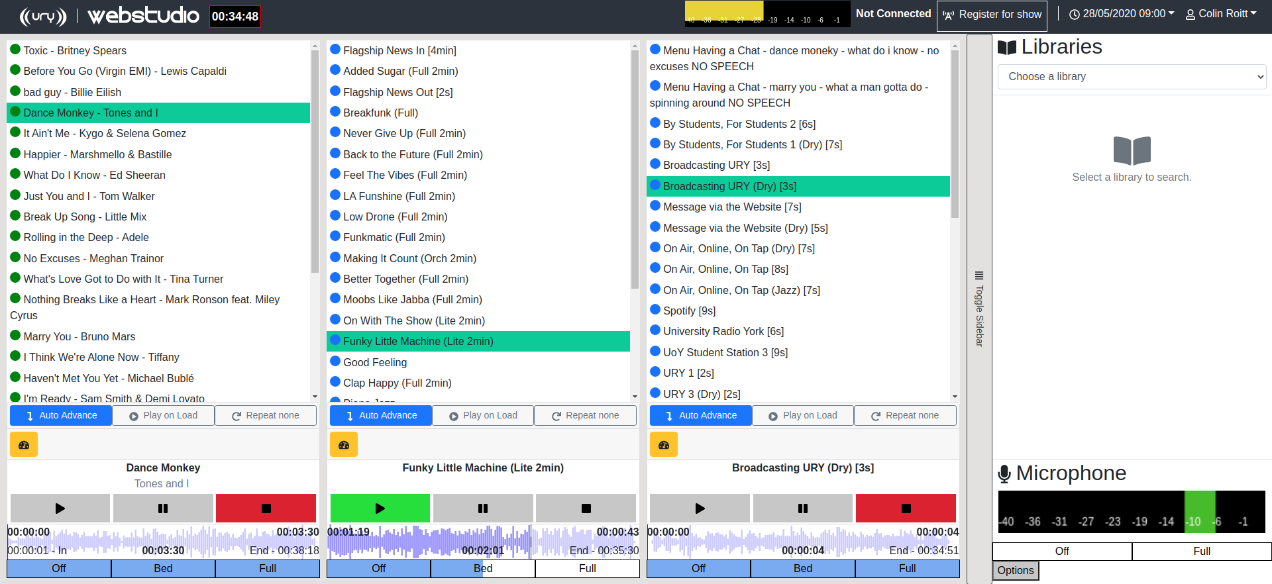Click play on the Broadcasting URY channel
The width and height of the screenshot is (1272, 584).
pyautogui.click(x=700, y=509)
